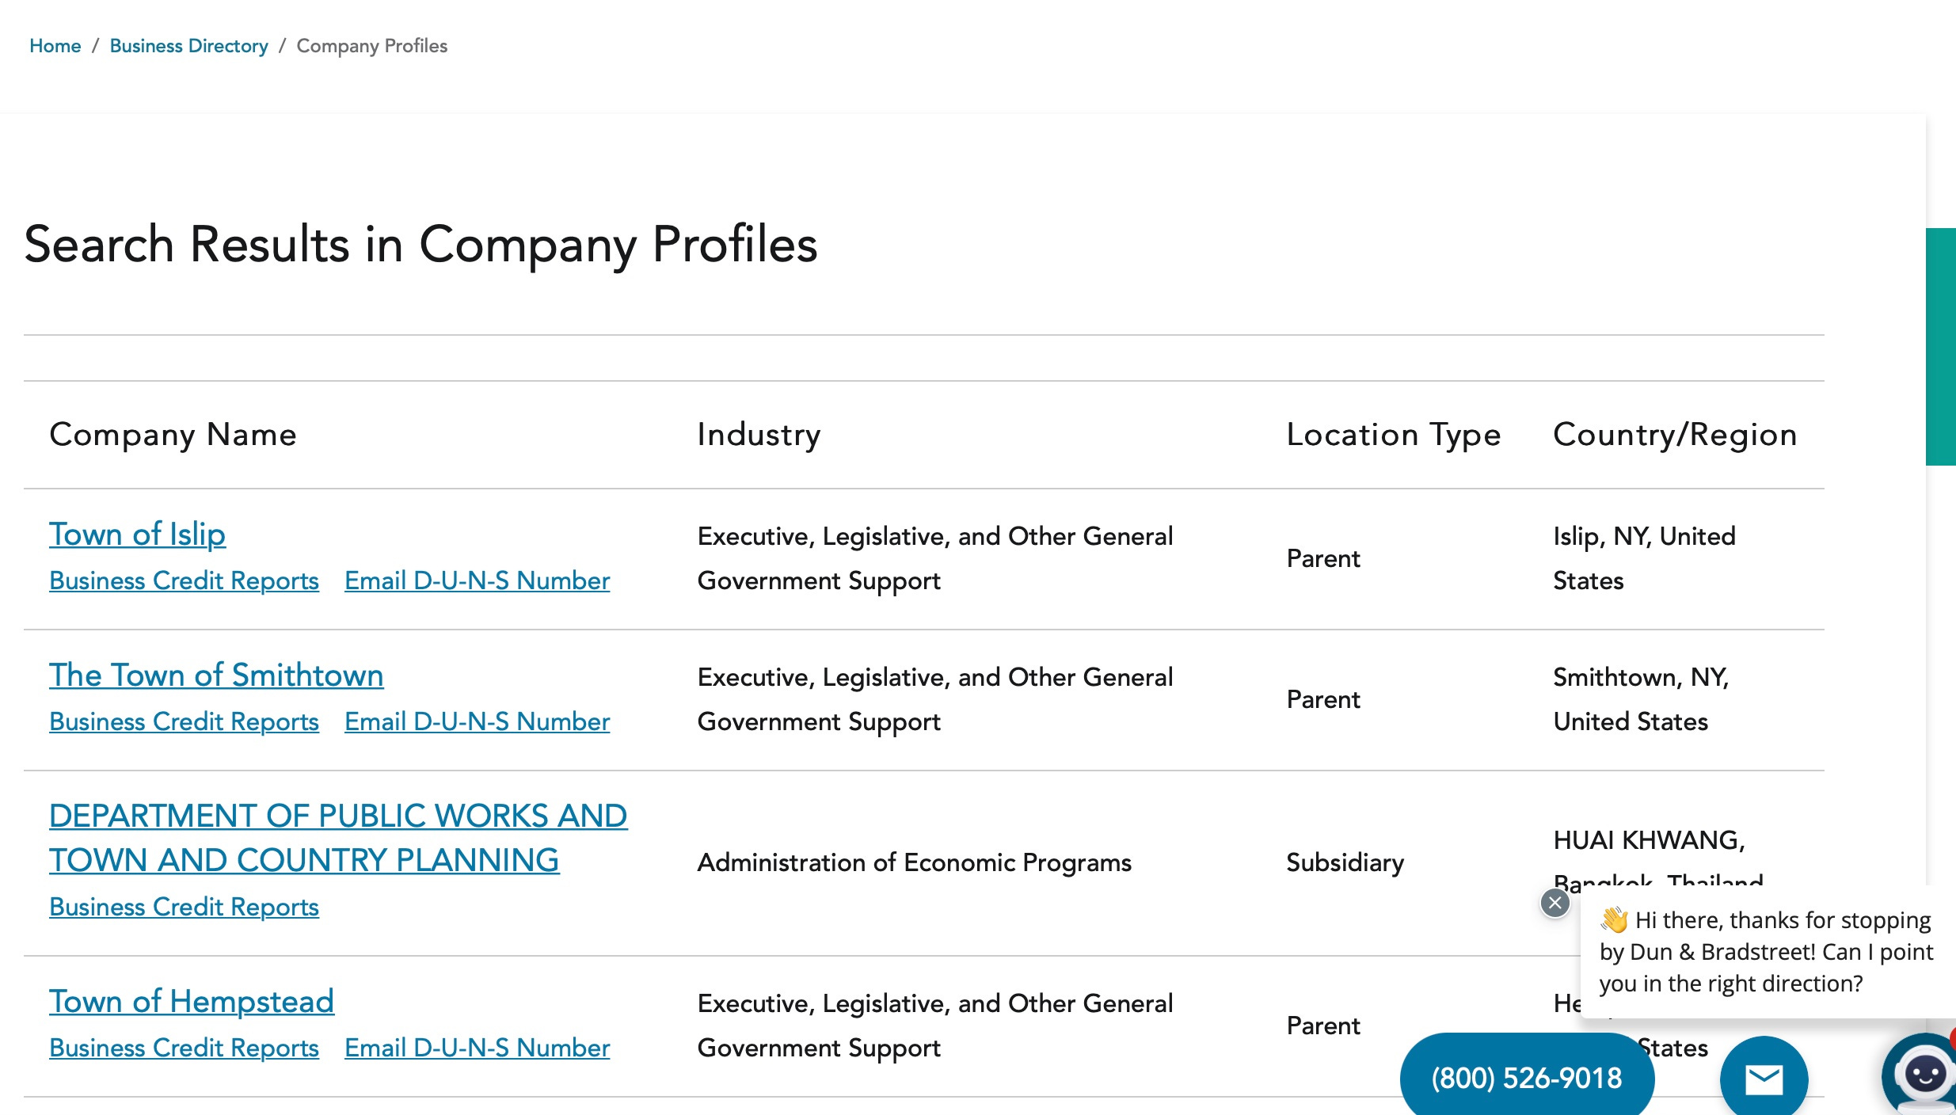1956x1115 pixels.
Task: View Business Credit Reports for Town of Islip
Action: [x=184, y=580]
